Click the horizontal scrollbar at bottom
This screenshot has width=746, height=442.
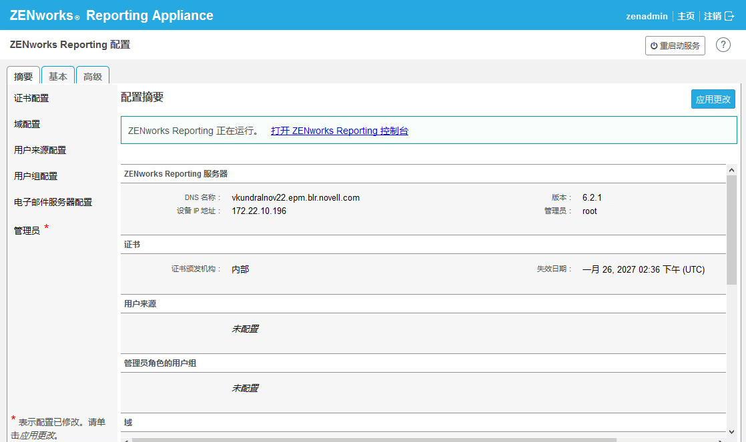[x=374, y=439]
